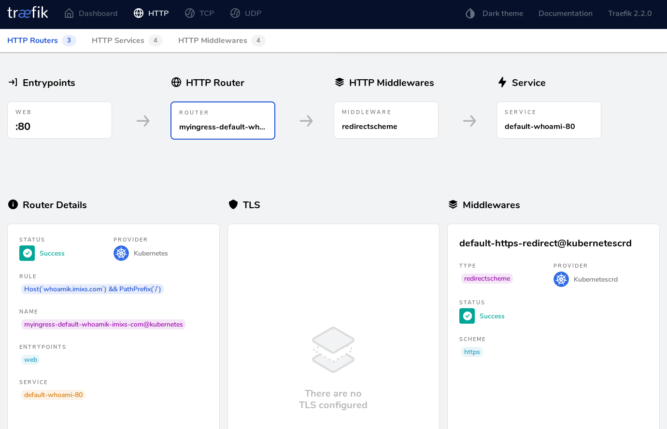Click the Traefik logo
The height and width of the screenshot is (429, 667).
[28, 13]
